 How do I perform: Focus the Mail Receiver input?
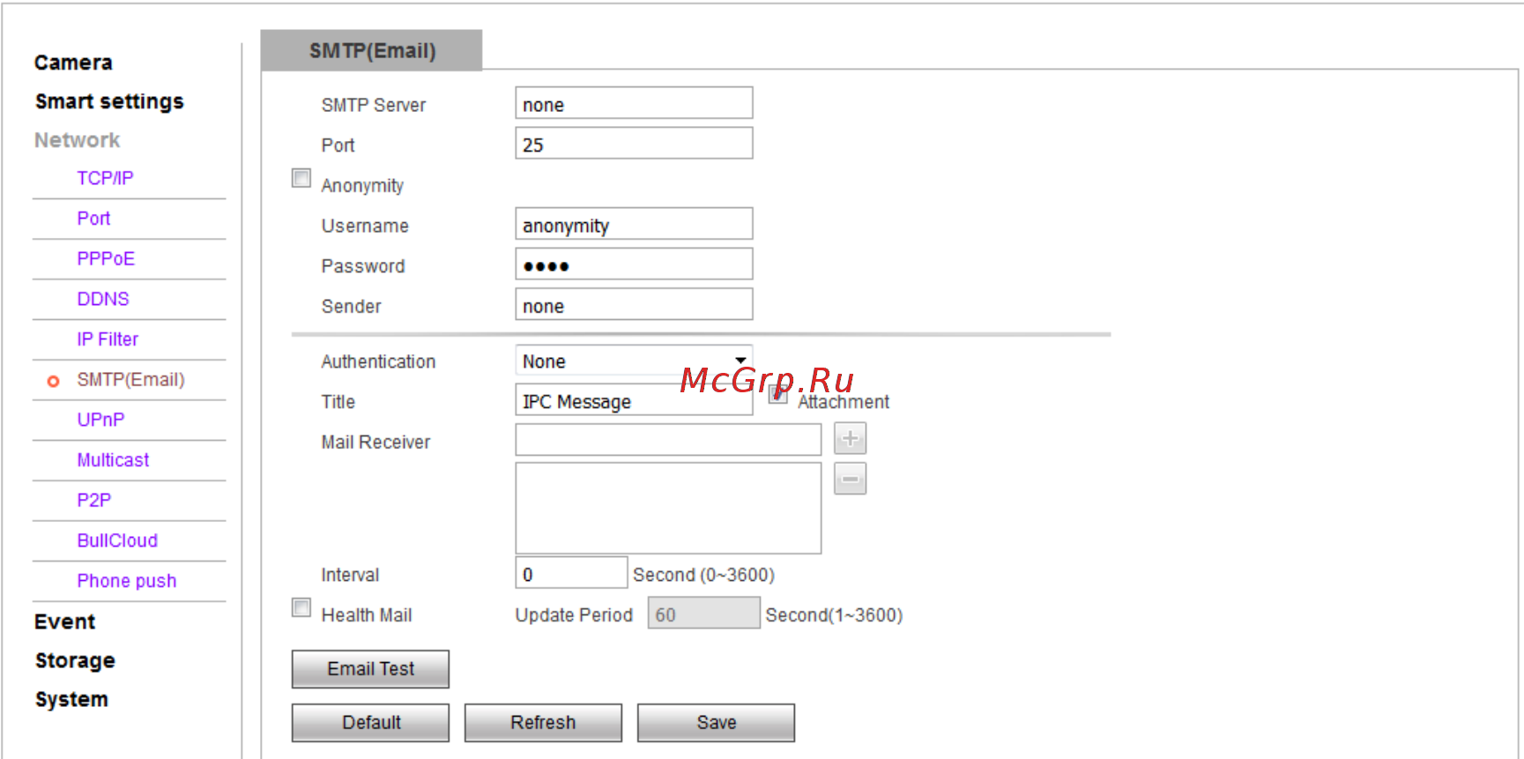668,440
